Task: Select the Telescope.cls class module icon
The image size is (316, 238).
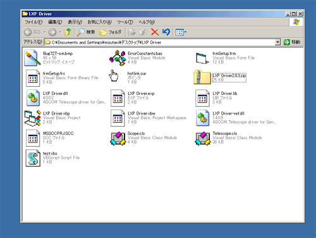Action: point(203,139)
